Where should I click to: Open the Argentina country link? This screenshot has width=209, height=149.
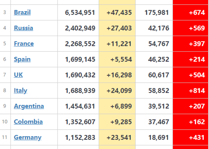coord(29,106)
